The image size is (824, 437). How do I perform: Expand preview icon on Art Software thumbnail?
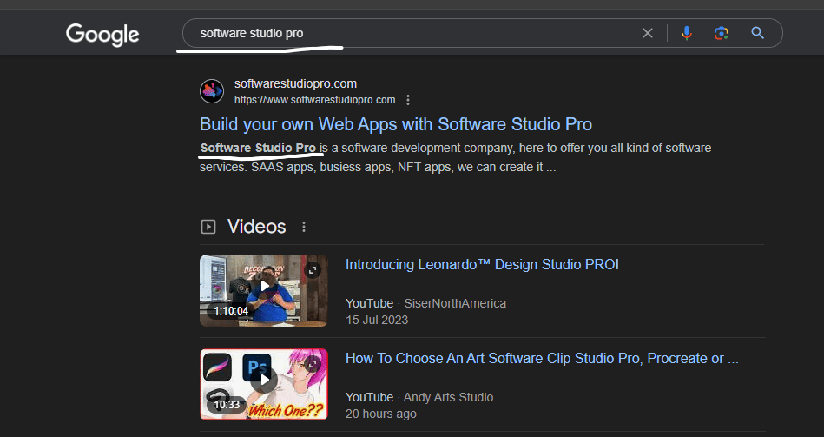[313, 364]
